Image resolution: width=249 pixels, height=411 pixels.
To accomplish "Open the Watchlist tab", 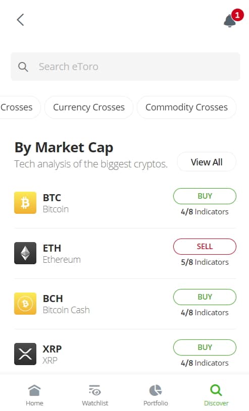I will 95,395.
